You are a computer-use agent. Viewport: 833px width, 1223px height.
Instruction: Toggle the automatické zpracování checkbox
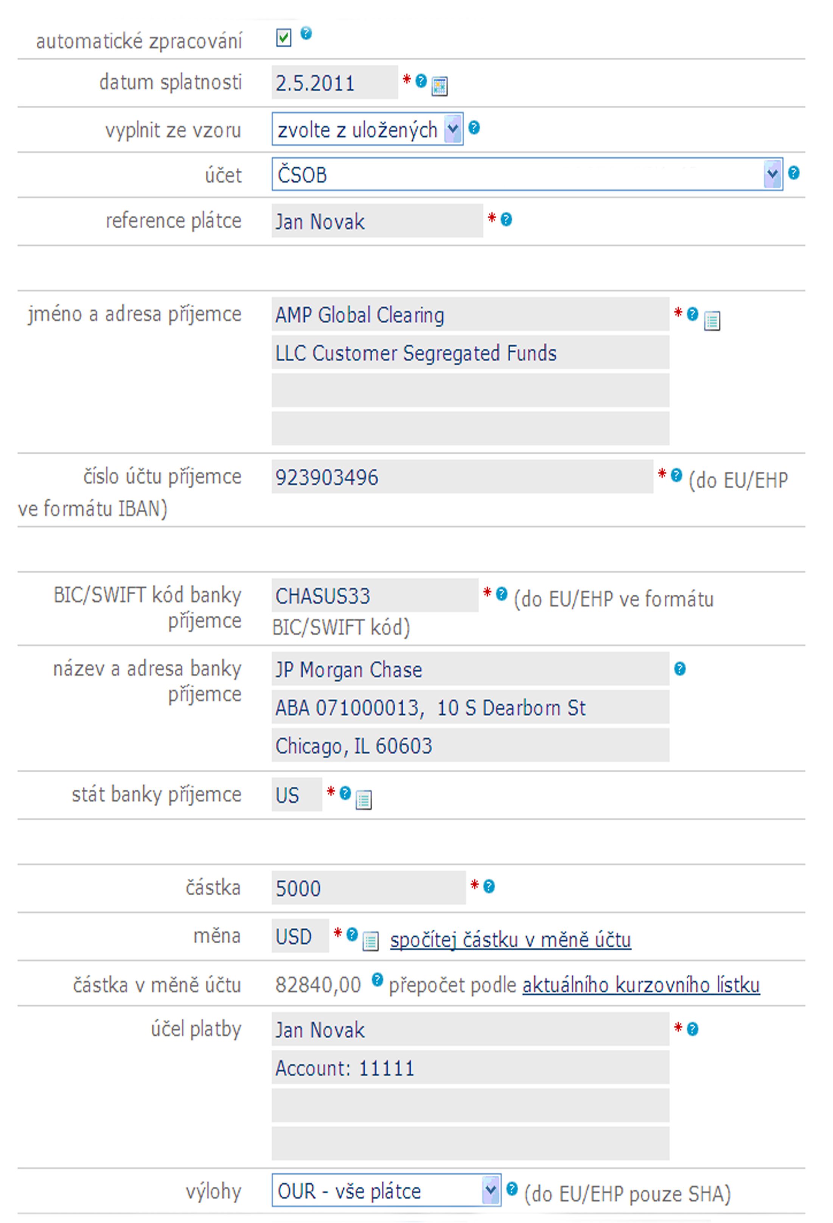(283, 38)
